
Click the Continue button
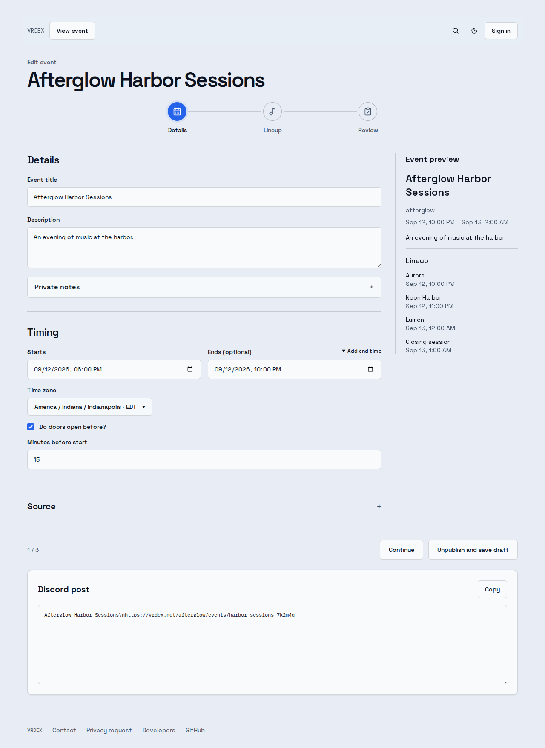point(402,550)
